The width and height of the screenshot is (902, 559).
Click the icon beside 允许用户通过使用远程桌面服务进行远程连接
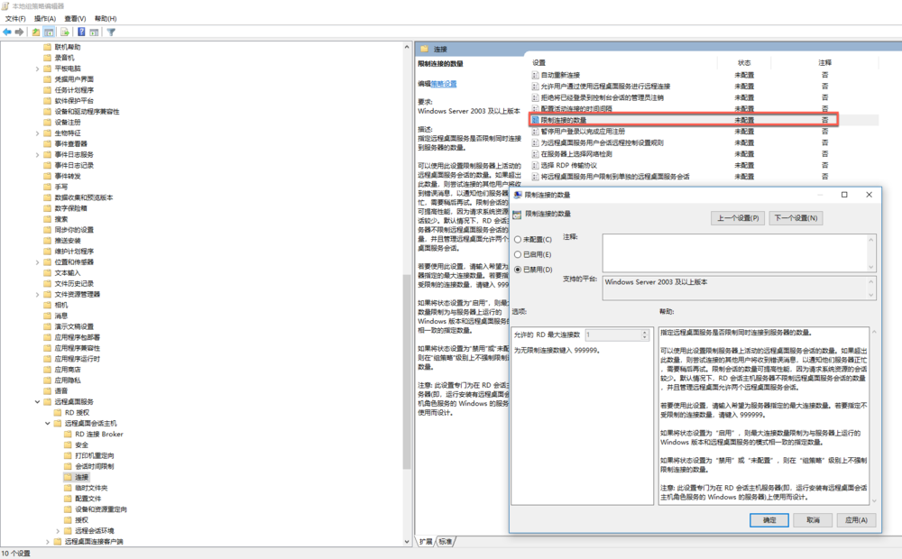(x=535, y=87)
